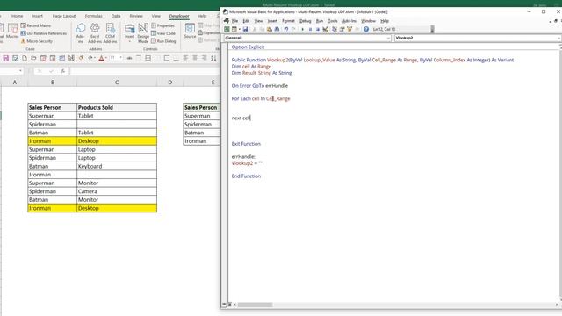Click the Undo icon in VBA toolbar
The width and height of the screenshot is (562, 316).
(x=286, y=29)
